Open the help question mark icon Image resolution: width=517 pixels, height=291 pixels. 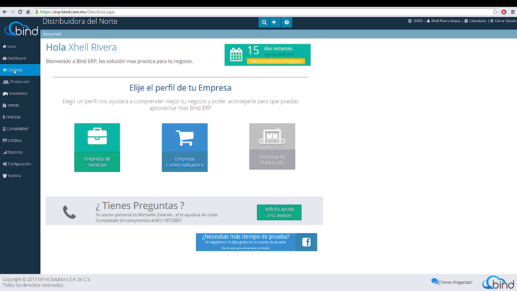click(286, 22)
